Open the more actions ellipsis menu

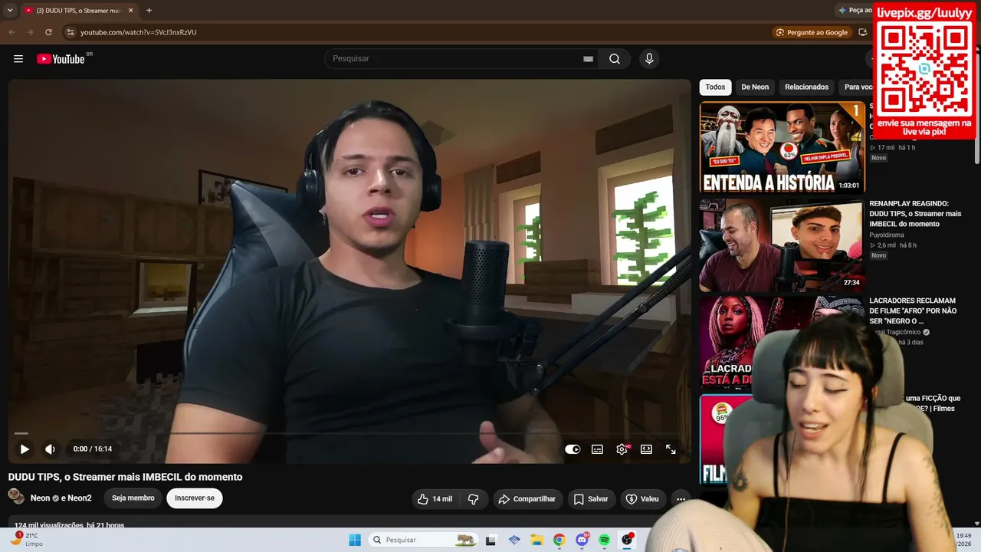pyautogui.click(x=681, y=499)
